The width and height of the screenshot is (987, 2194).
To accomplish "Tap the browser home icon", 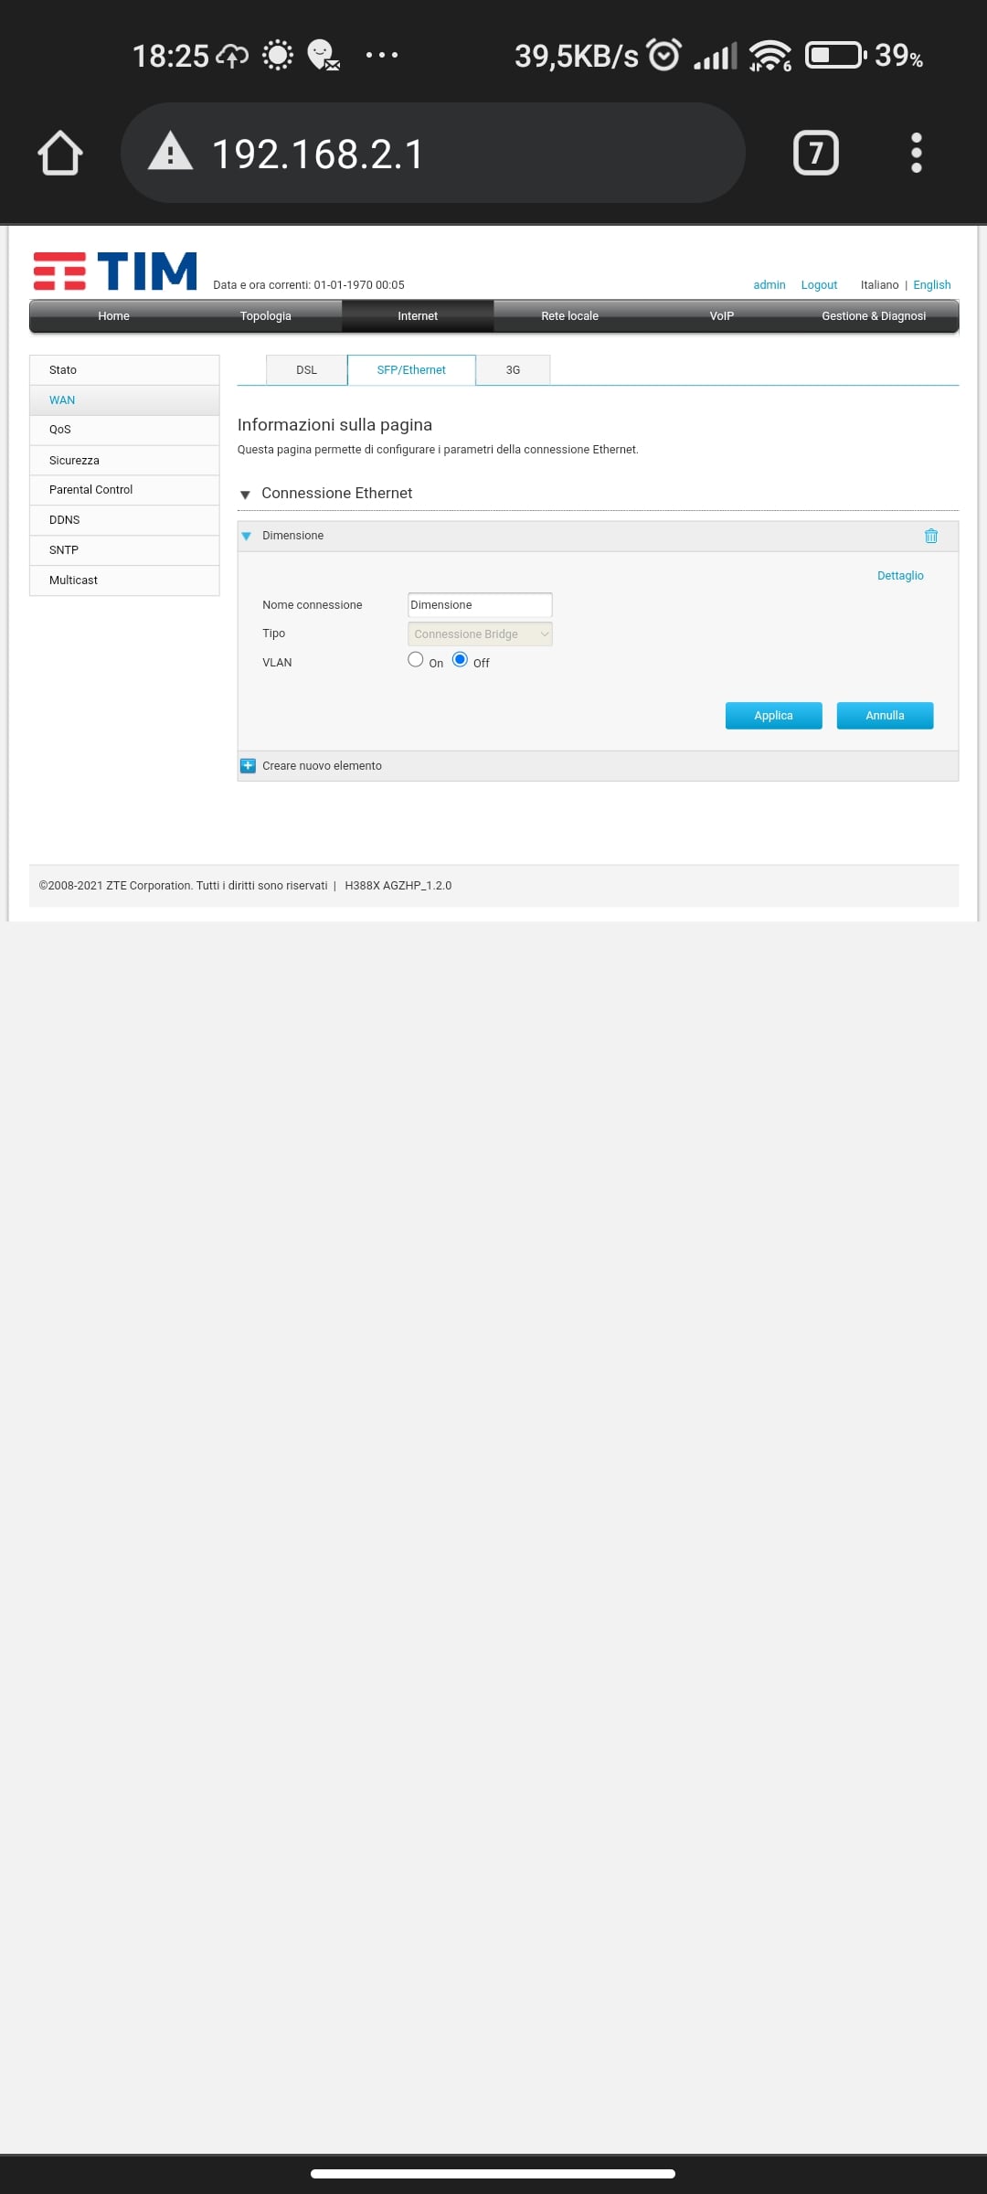I will 60,153.
